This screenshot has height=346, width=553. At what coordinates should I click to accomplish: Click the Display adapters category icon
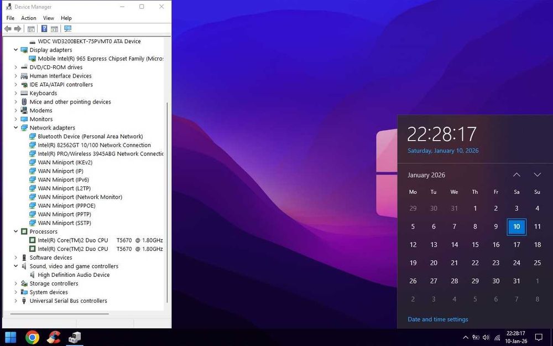24,50
